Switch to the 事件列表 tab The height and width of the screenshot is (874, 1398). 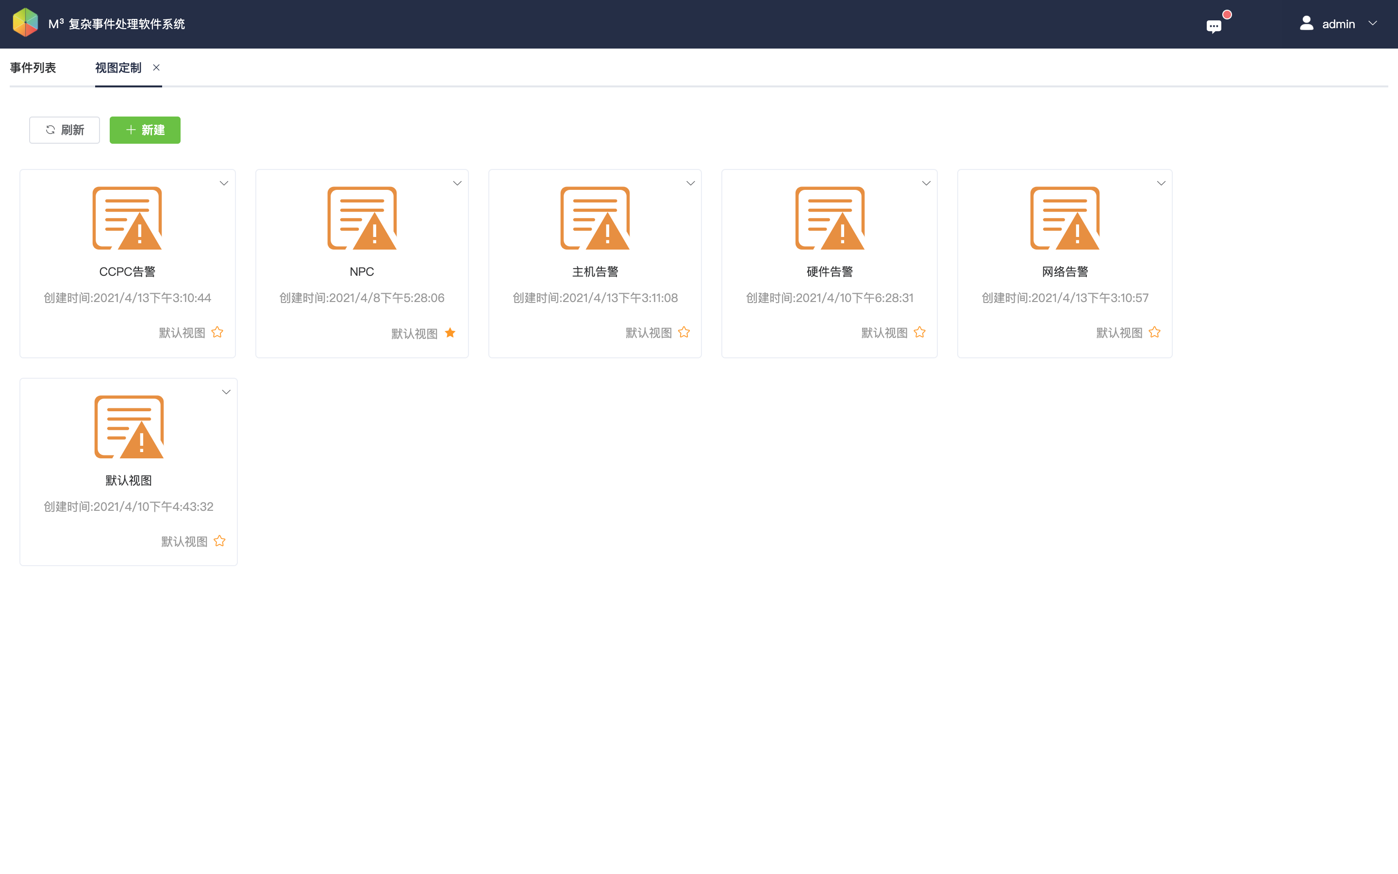pos(33,67)
